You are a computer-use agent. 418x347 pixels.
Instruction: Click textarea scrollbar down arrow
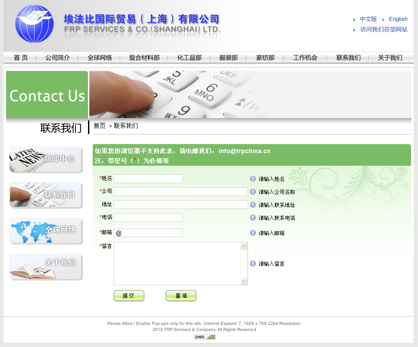pyautogui.click(x=244, y=281)
